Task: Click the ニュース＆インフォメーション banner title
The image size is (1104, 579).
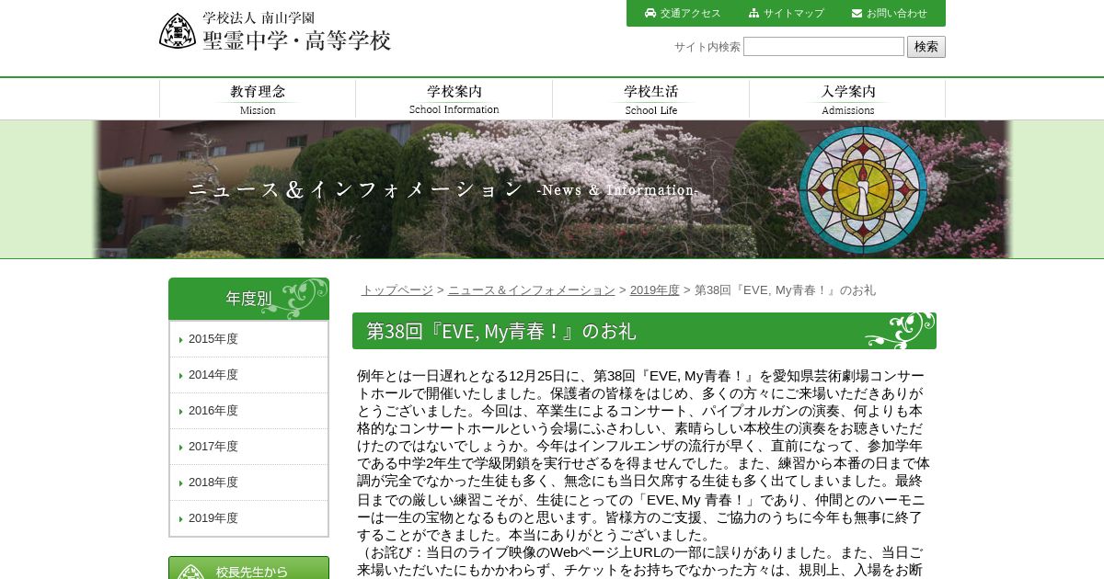Action: pyautogui.click(x=356, y=189)
